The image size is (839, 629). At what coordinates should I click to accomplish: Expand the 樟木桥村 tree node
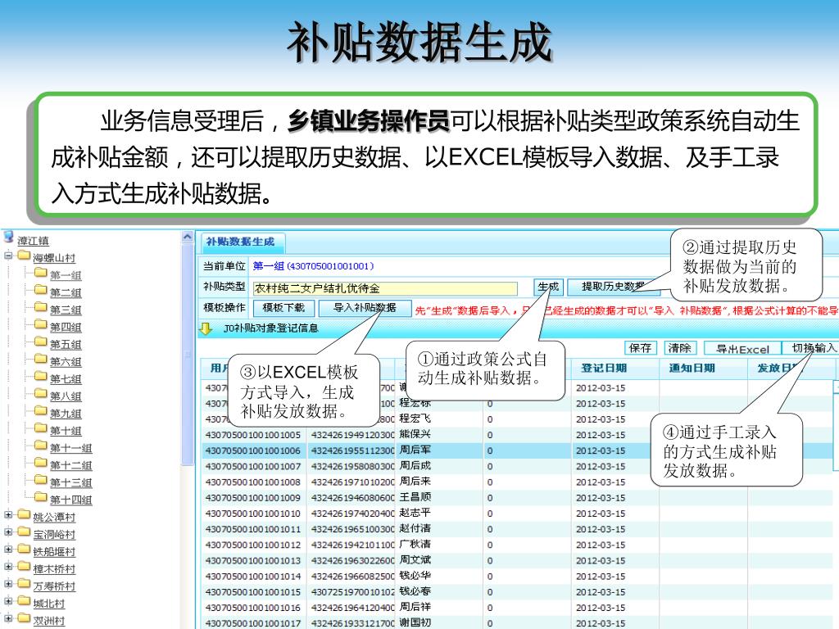[x=8, y=567]
